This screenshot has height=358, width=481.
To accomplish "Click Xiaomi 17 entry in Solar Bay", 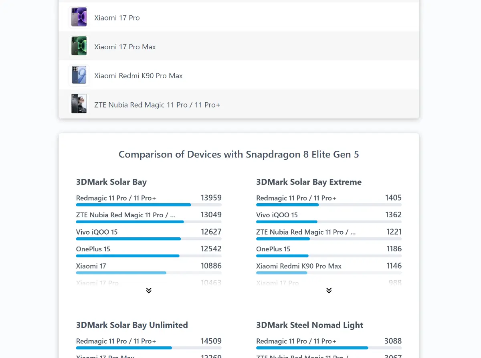I will [91, 266].
